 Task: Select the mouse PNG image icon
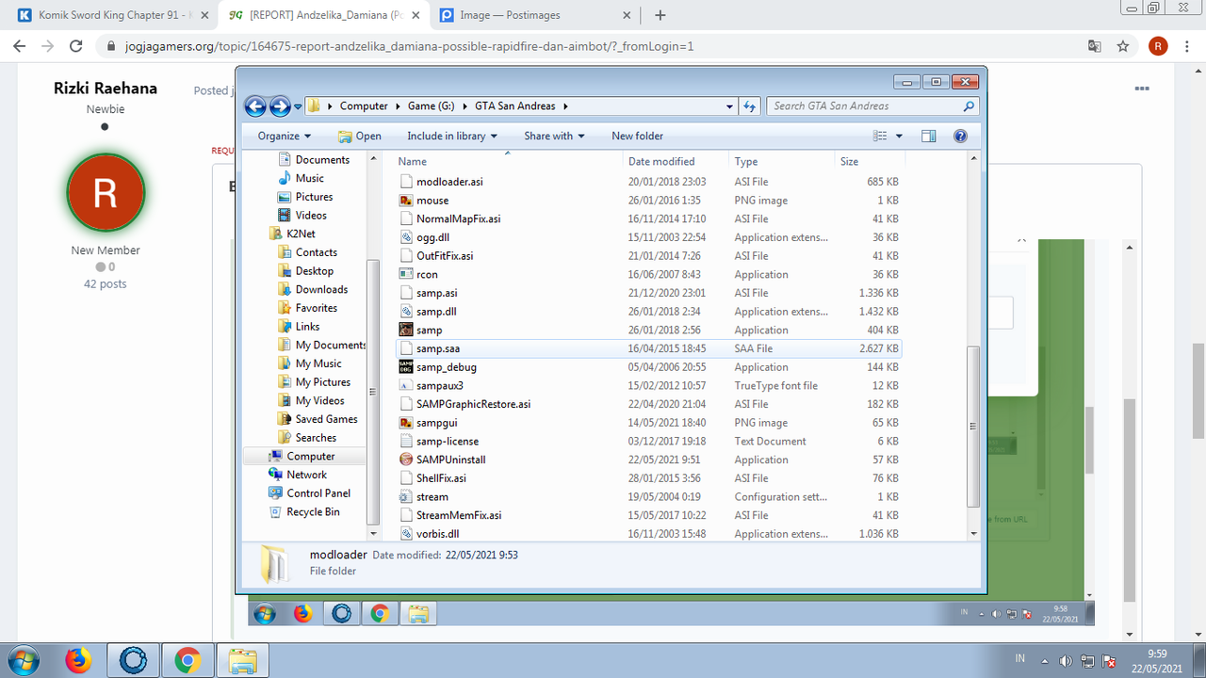tap(406, 201)
